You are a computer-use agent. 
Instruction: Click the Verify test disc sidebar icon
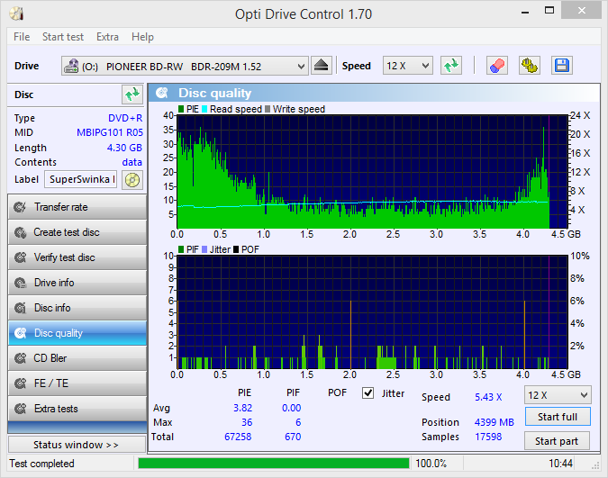coord(20,257)
